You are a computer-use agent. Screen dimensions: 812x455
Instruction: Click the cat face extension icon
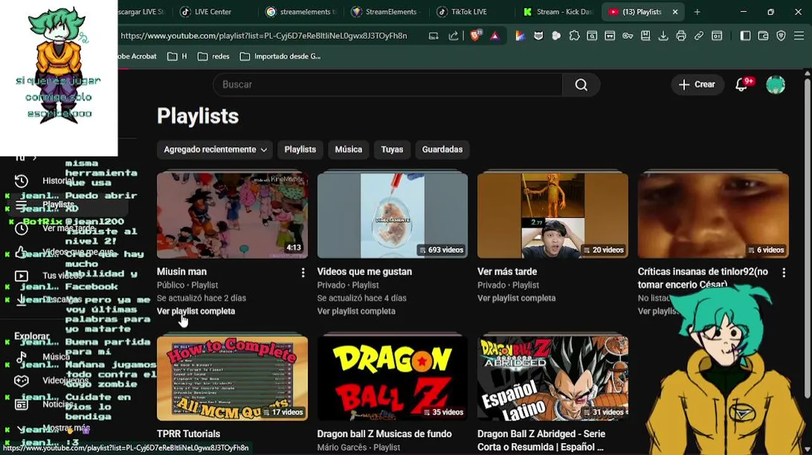pyautogui.click(x=539, y=36)
